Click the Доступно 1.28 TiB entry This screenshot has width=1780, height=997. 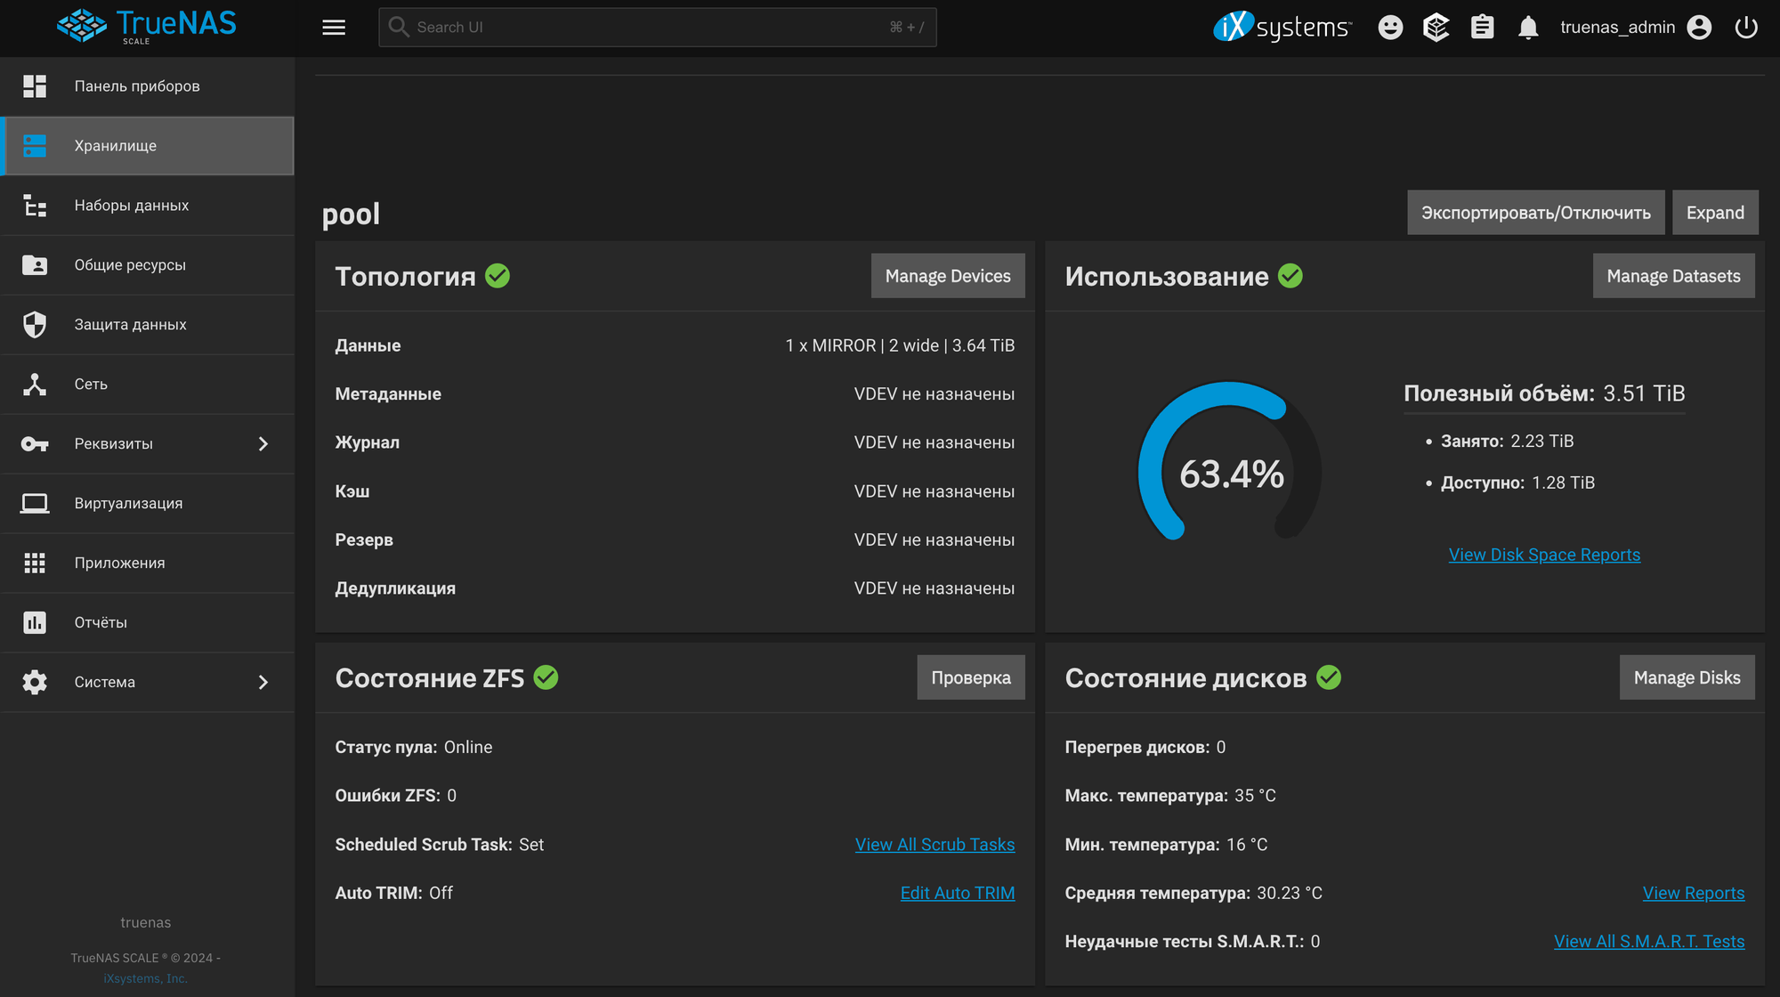tap(1517, 483)
